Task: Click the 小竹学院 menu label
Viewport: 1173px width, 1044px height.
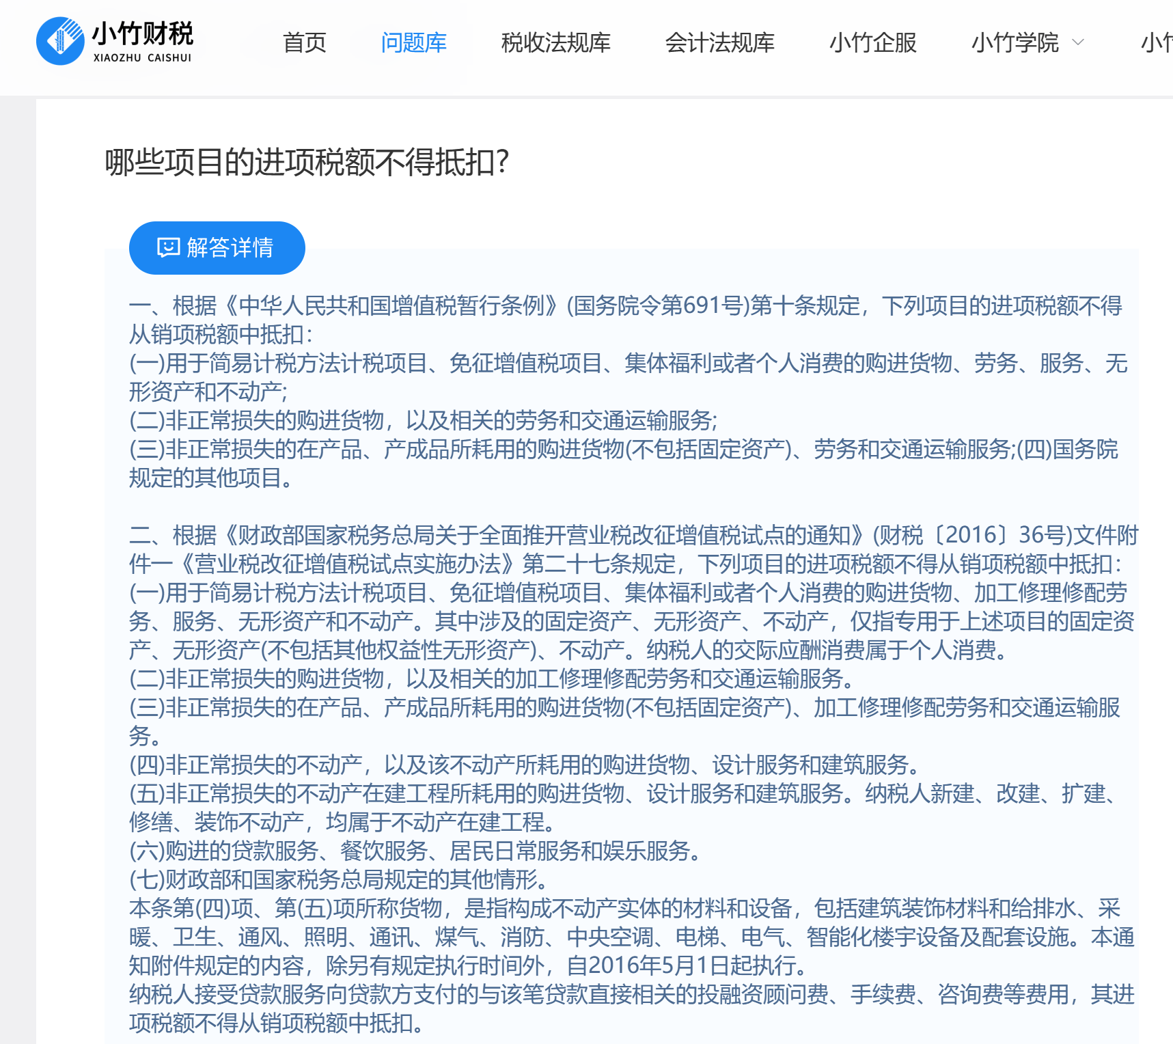Action: pyautogui.click(x=1015, y=43)
